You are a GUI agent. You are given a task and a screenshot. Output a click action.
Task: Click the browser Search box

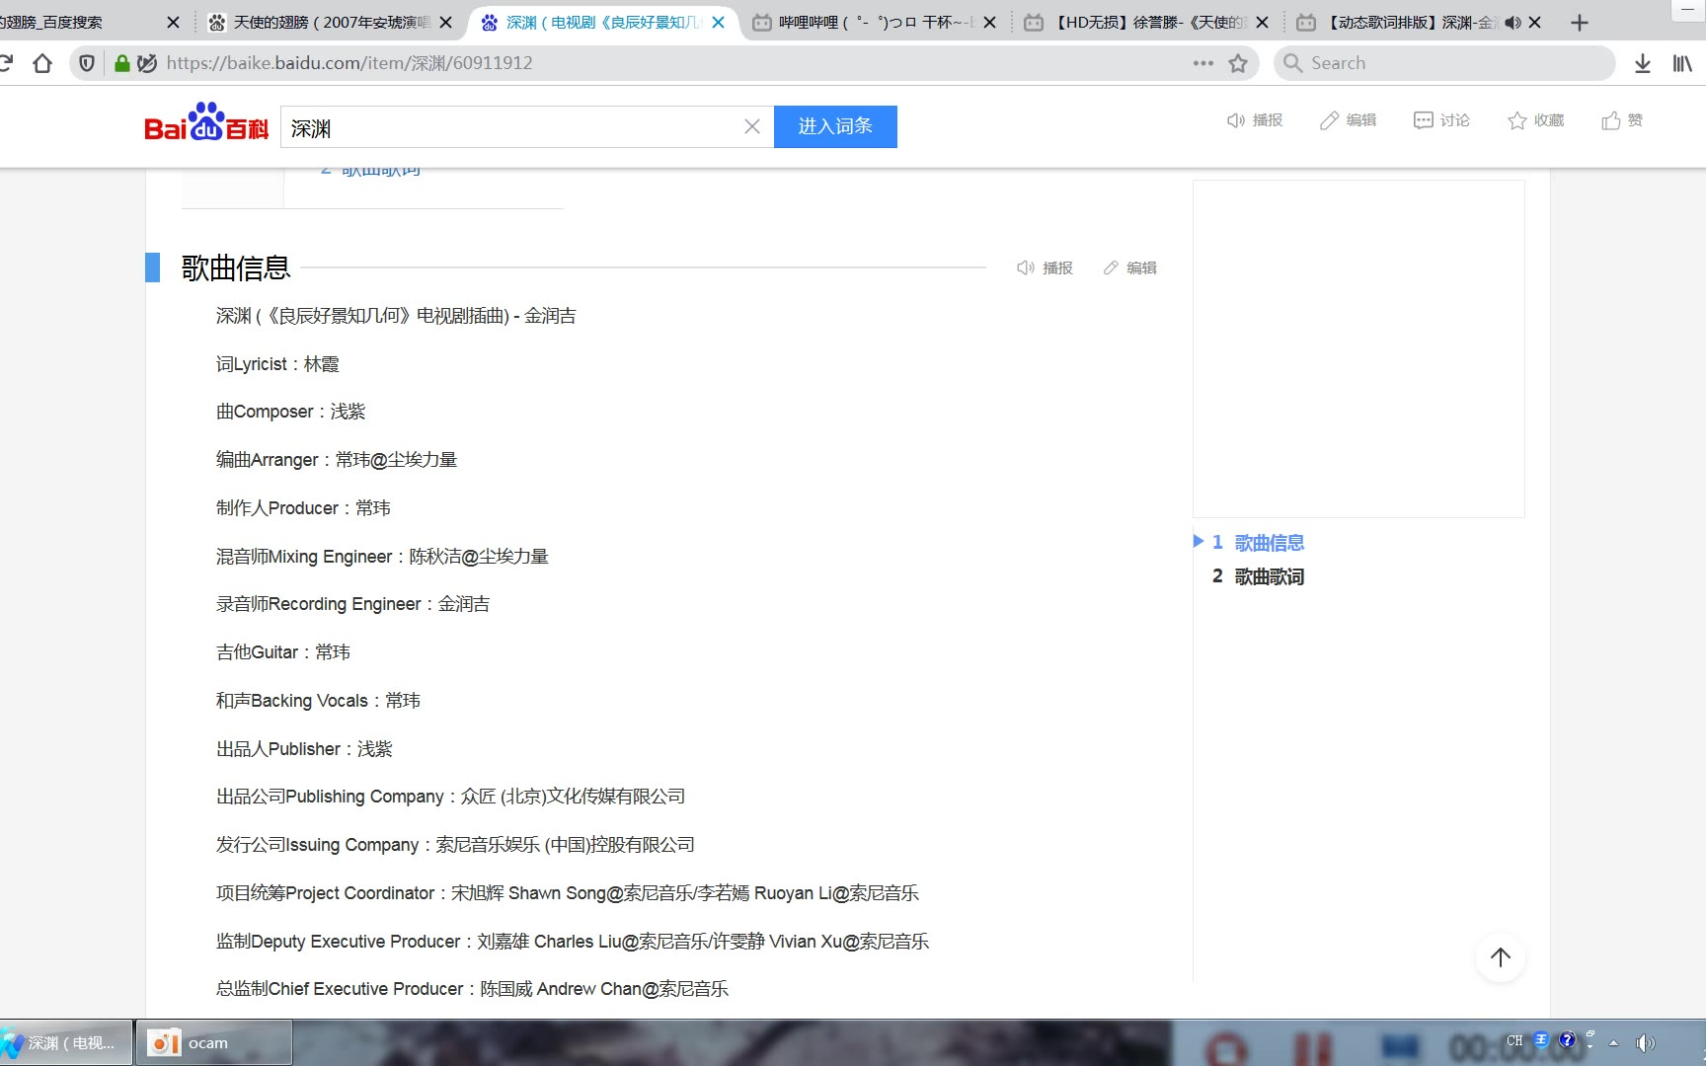(x=1444, y=63)
